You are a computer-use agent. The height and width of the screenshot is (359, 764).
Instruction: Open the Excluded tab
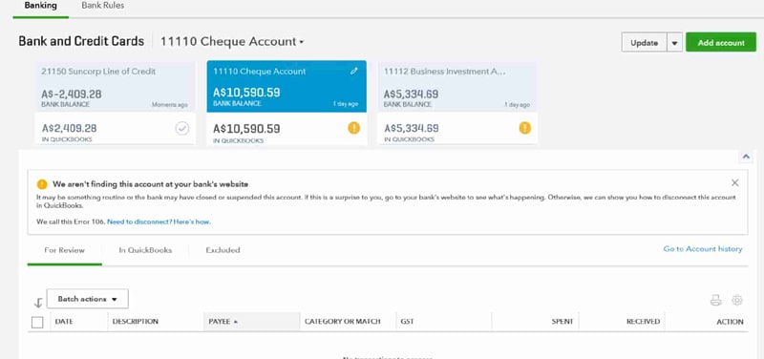click(x=223, y=250)
